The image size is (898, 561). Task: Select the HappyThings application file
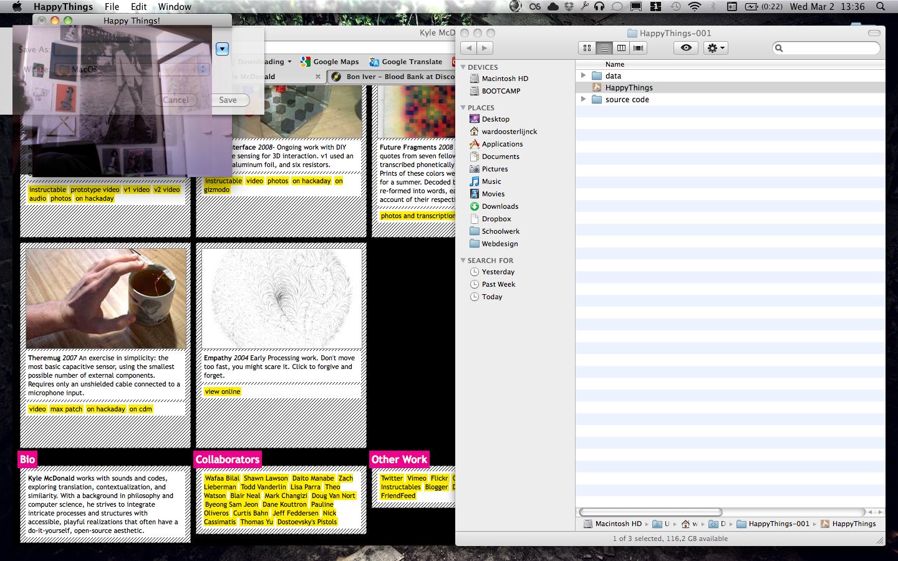tap(629, 88)
